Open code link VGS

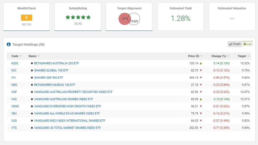coord(14,121)
